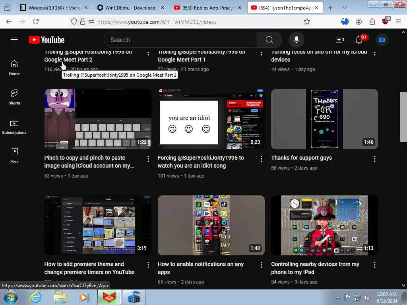Open options for Forcing you are an idiot video
407x305 pixels.
coord(262,159)
